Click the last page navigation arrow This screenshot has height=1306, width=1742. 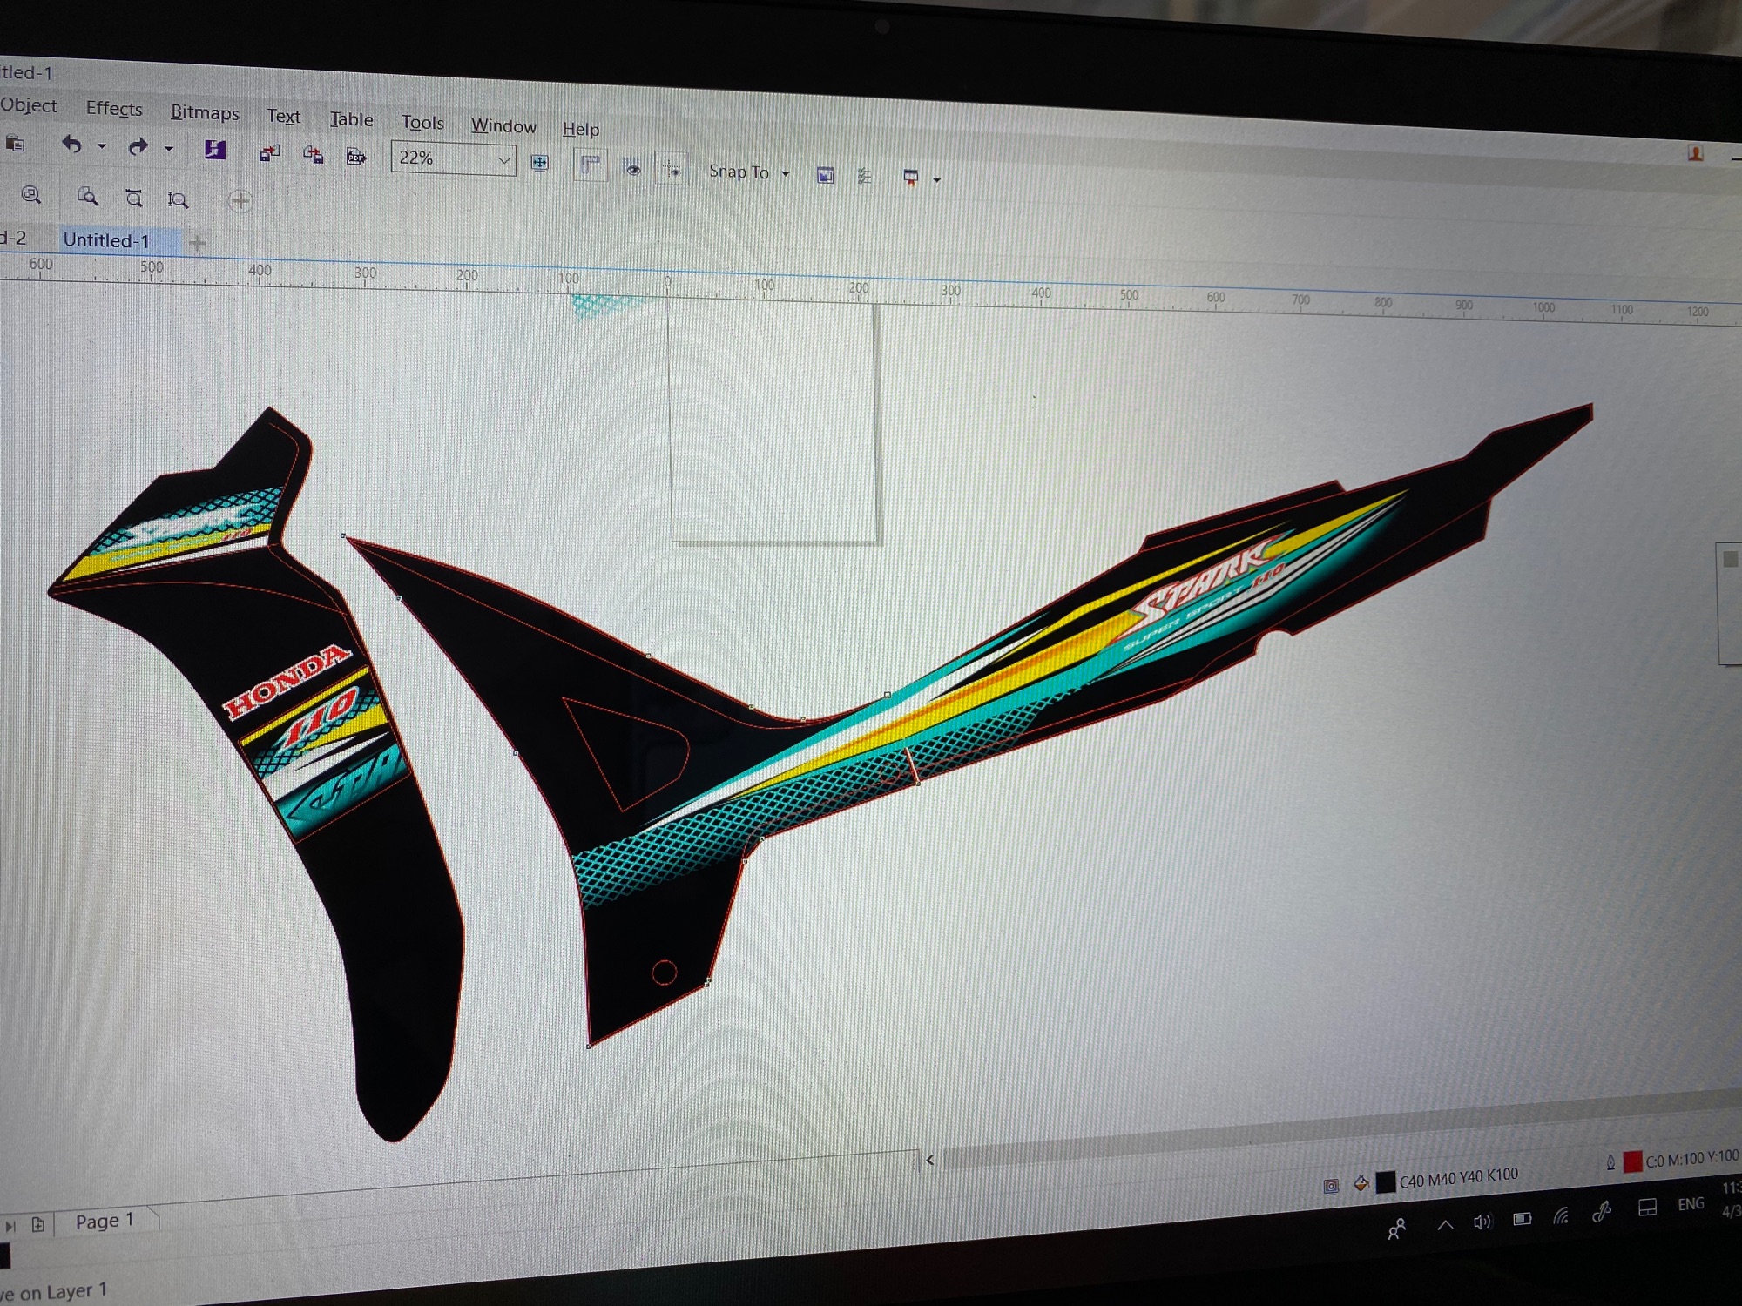click(x=10, y=1226)
